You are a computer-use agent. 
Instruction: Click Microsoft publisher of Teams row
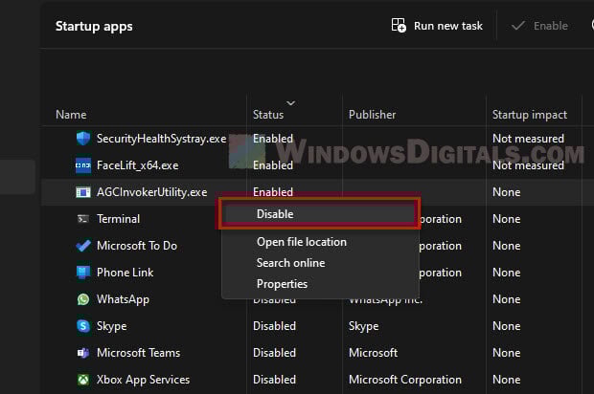(373, 353)
